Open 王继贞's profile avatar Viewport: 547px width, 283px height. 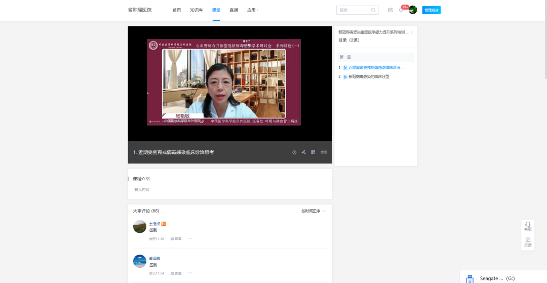tap(140, 226)
